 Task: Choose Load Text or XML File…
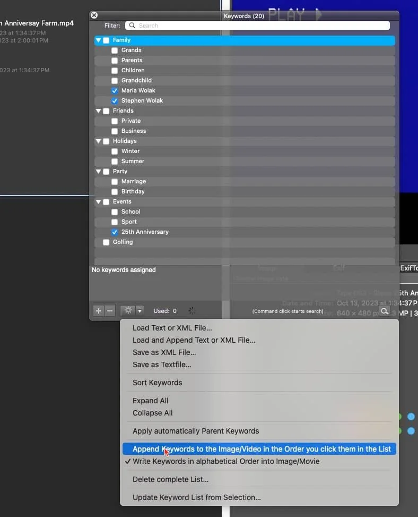[259, 328]
